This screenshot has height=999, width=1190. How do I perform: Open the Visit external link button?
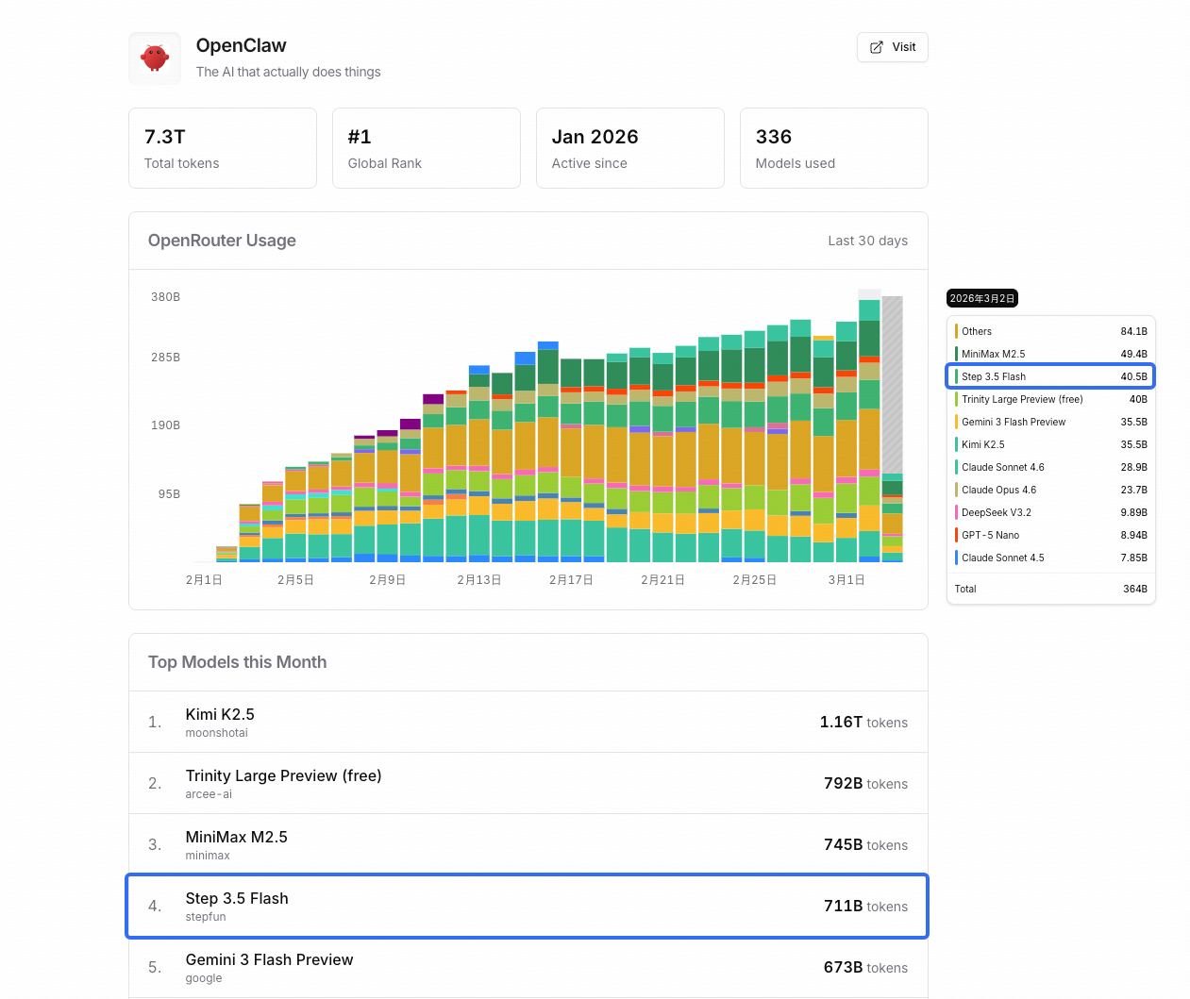(x=892, y=47)
